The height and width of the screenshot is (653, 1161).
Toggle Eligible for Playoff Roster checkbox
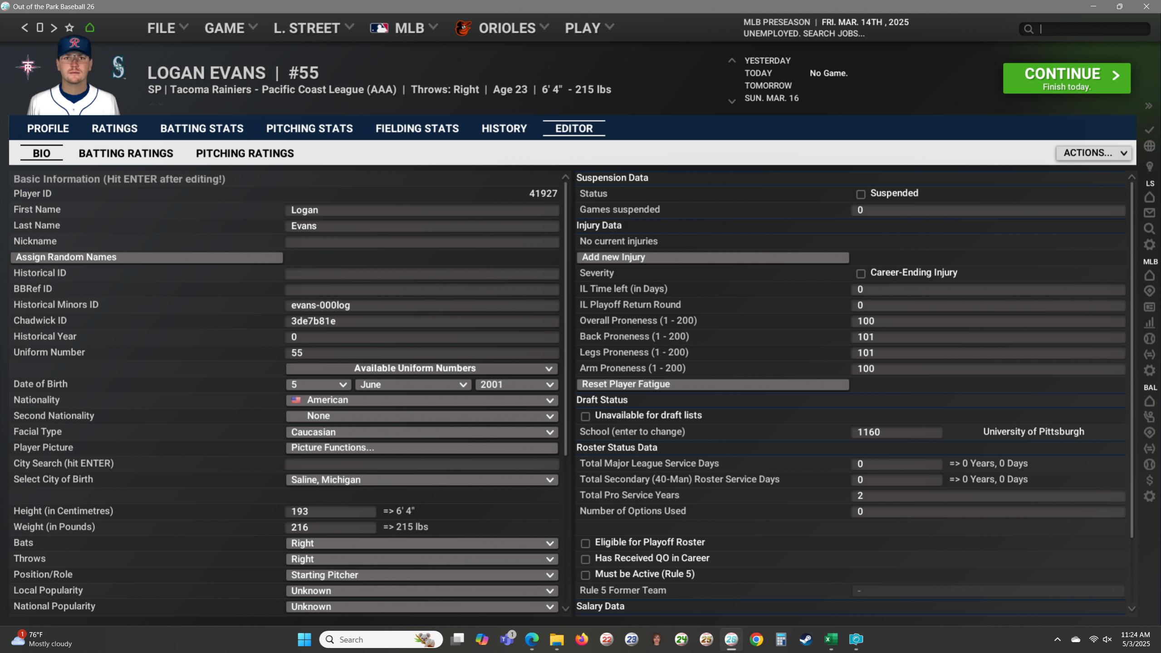tap(585, 543)
